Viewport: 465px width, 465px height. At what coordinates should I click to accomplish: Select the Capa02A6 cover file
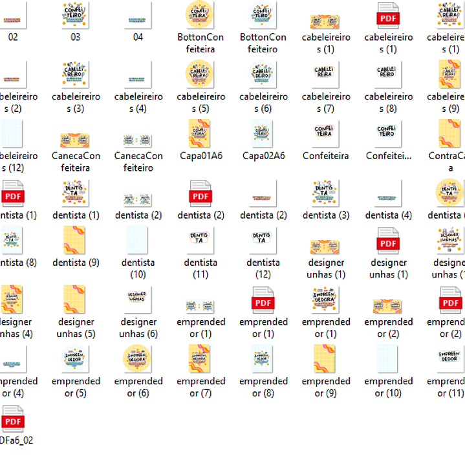263,135
